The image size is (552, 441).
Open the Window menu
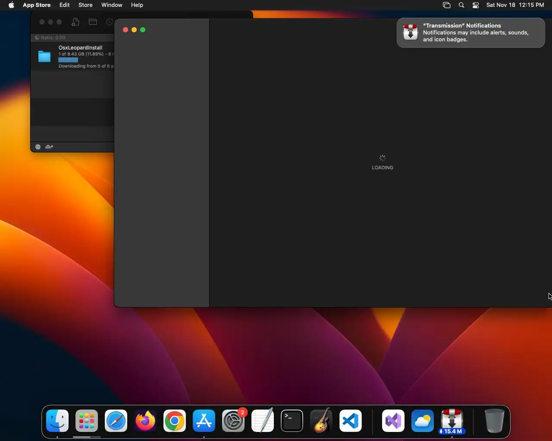coord(112,5)
